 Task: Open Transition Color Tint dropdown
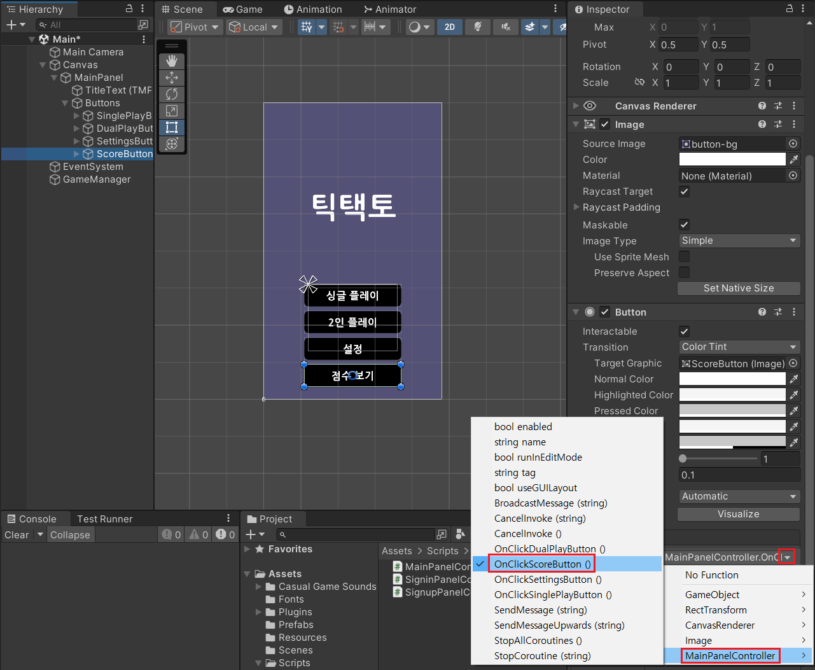tap(739, 347)
